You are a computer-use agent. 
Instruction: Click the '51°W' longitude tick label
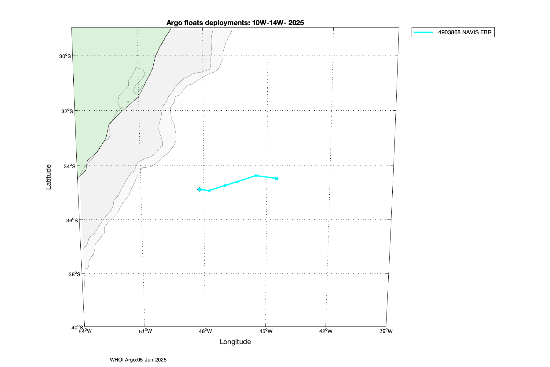145,331
